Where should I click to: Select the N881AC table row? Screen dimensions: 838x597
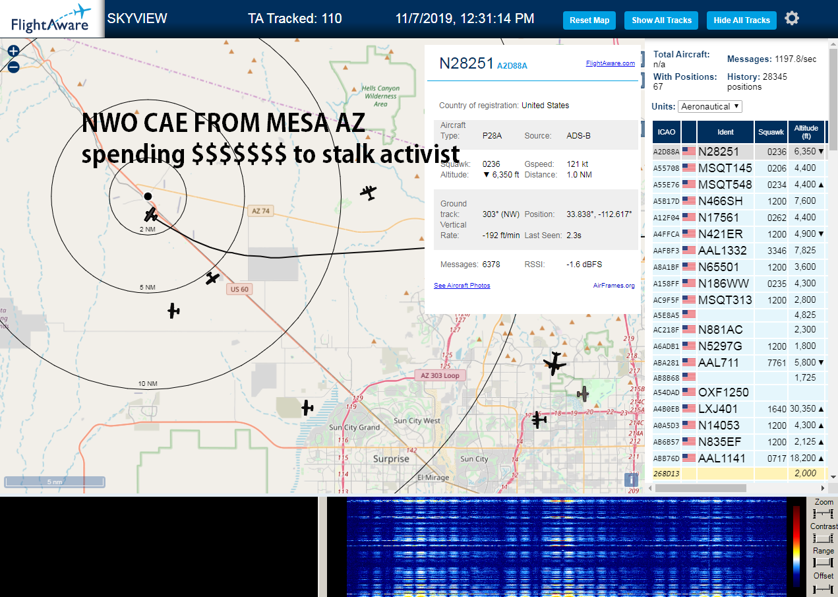click(738, 330)
